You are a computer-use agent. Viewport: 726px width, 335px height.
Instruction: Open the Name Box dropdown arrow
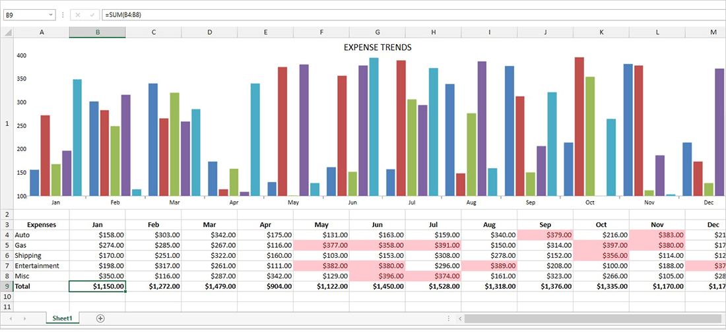point(51,15)
